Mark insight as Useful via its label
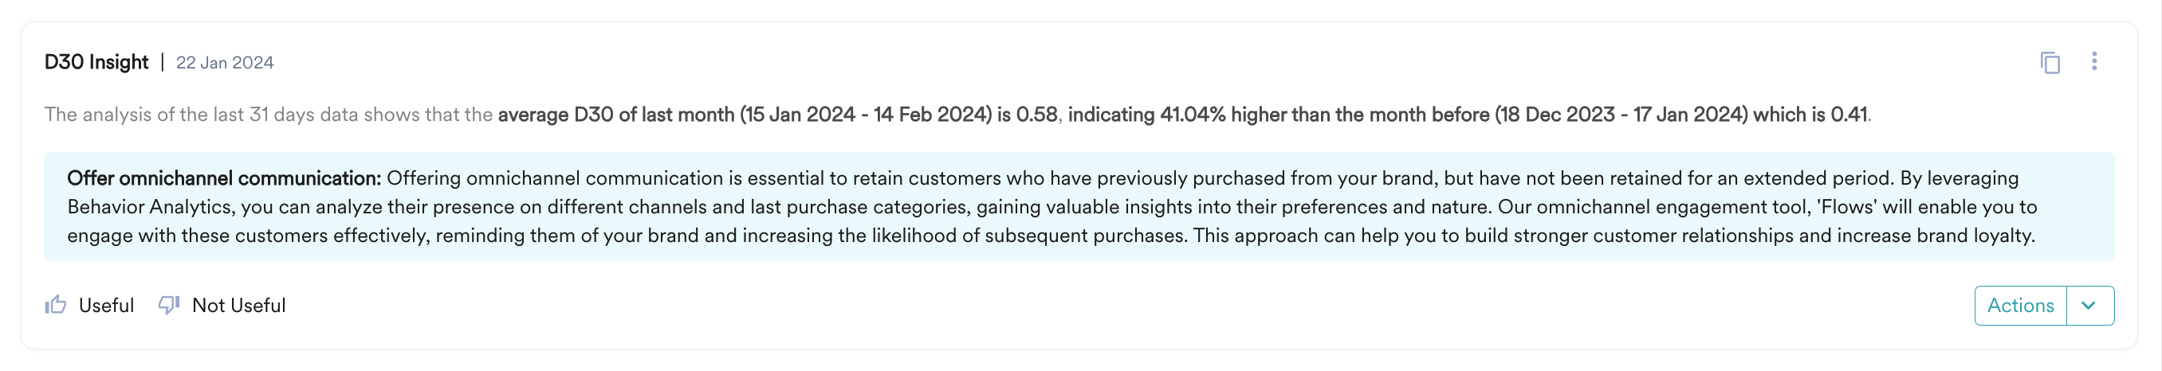 (106, 306)
